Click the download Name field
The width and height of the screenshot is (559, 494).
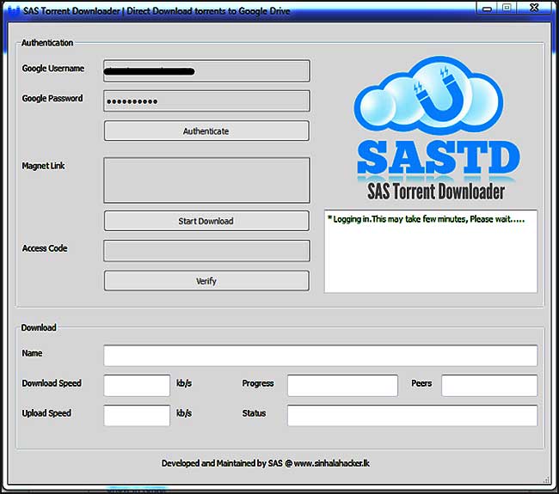click(321, 355)
